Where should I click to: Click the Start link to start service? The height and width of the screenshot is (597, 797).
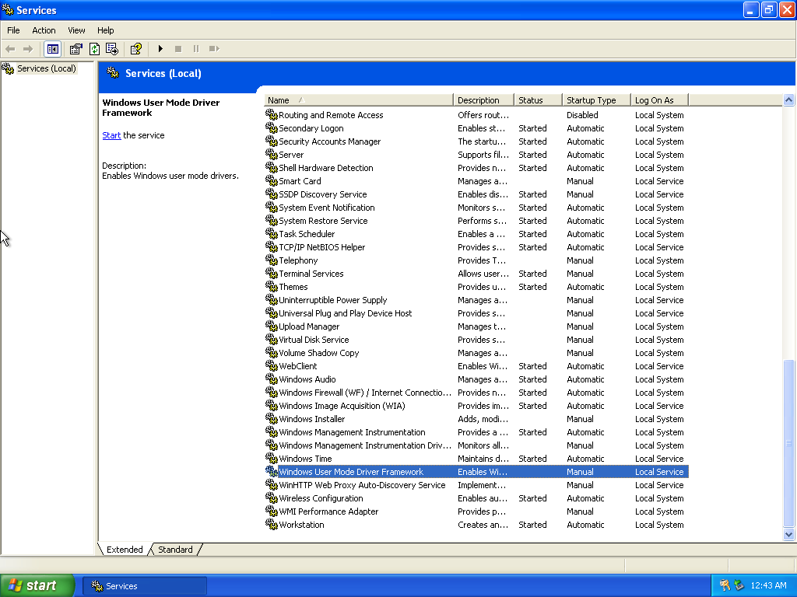[x=111, y=135]
